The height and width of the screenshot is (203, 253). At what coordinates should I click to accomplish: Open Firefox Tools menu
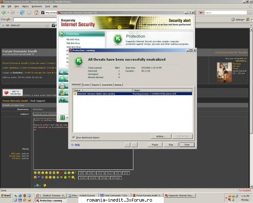click(x=47, y=6)
